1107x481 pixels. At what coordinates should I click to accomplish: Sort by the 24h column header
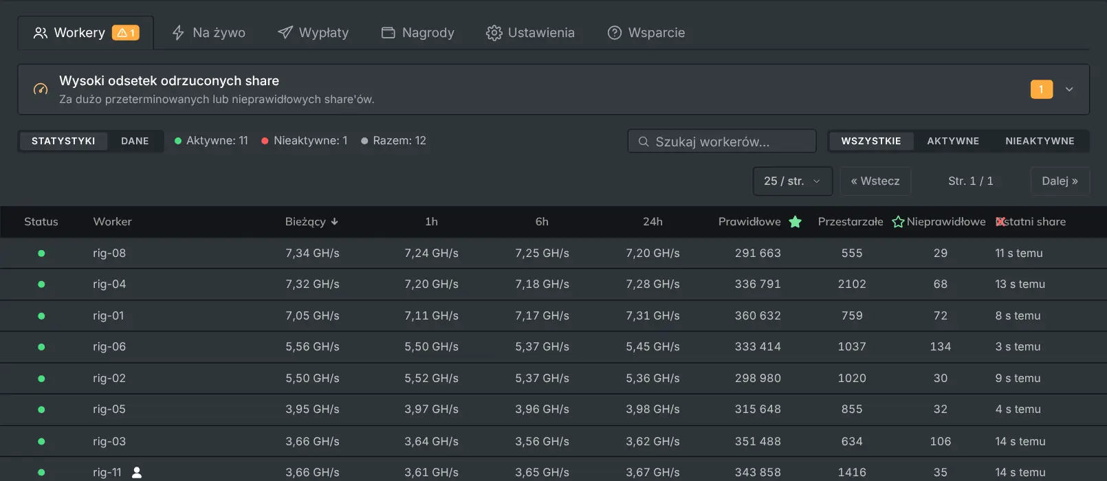pos(653,222)
